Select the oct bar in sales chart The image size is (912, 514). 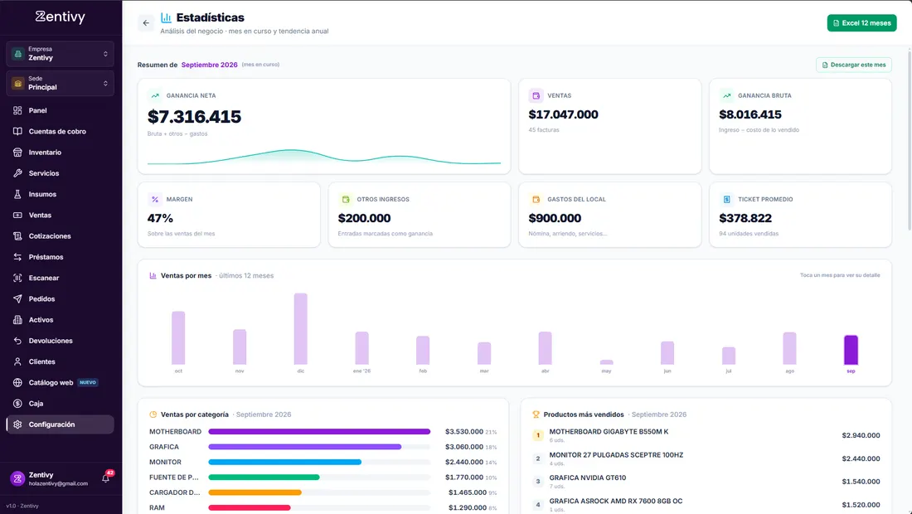[x=178, y=338]
